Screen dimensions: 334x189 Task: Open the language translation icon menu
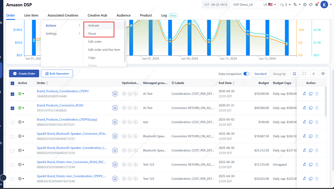click(296, 5)
